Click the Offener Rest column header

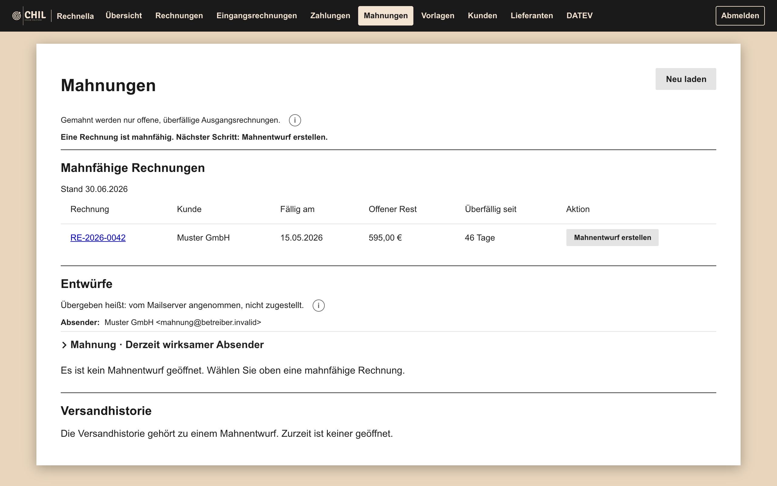(x=392, y=209)
